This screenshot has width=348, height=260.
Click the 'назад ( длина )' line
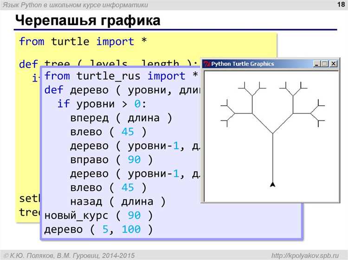click(x=118, y=202)
